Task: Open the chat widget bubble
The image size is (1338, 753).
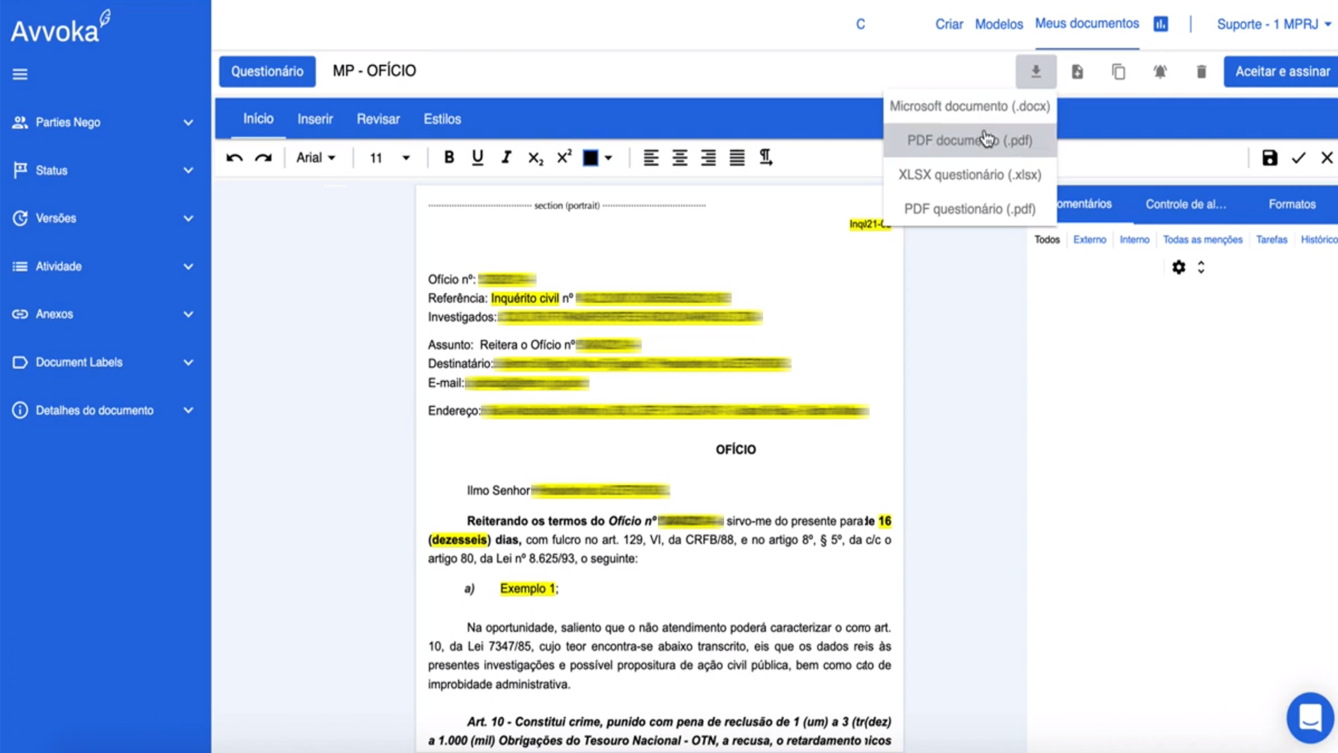Action: point(1309,717)
